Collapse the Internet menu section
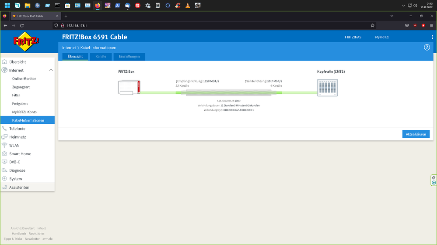437x245 pixels. (51, 70)
